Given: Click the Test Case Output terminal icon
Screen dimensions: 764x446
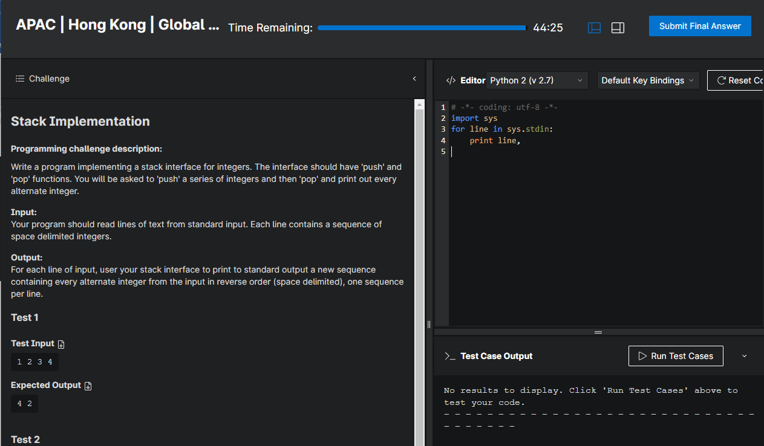Looking at the screenshot, I should [449, 356].
